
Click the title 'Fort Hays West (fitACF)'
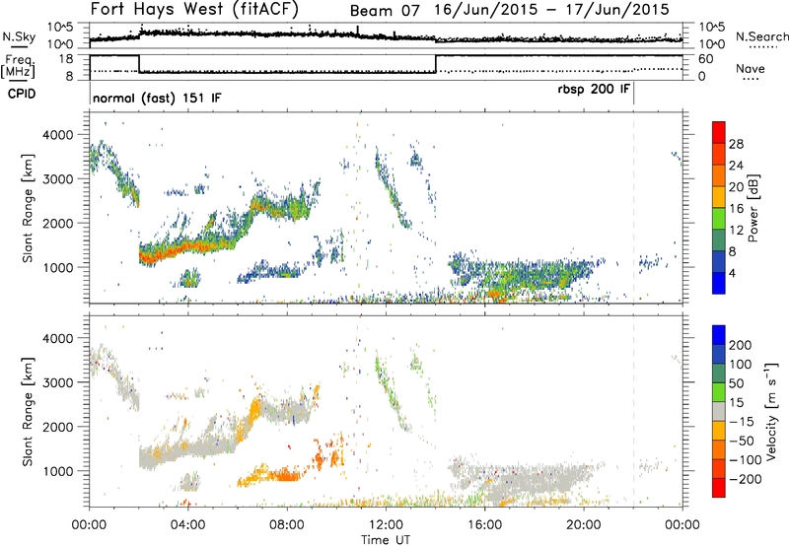pyautogui.click(x=194, y=9)
